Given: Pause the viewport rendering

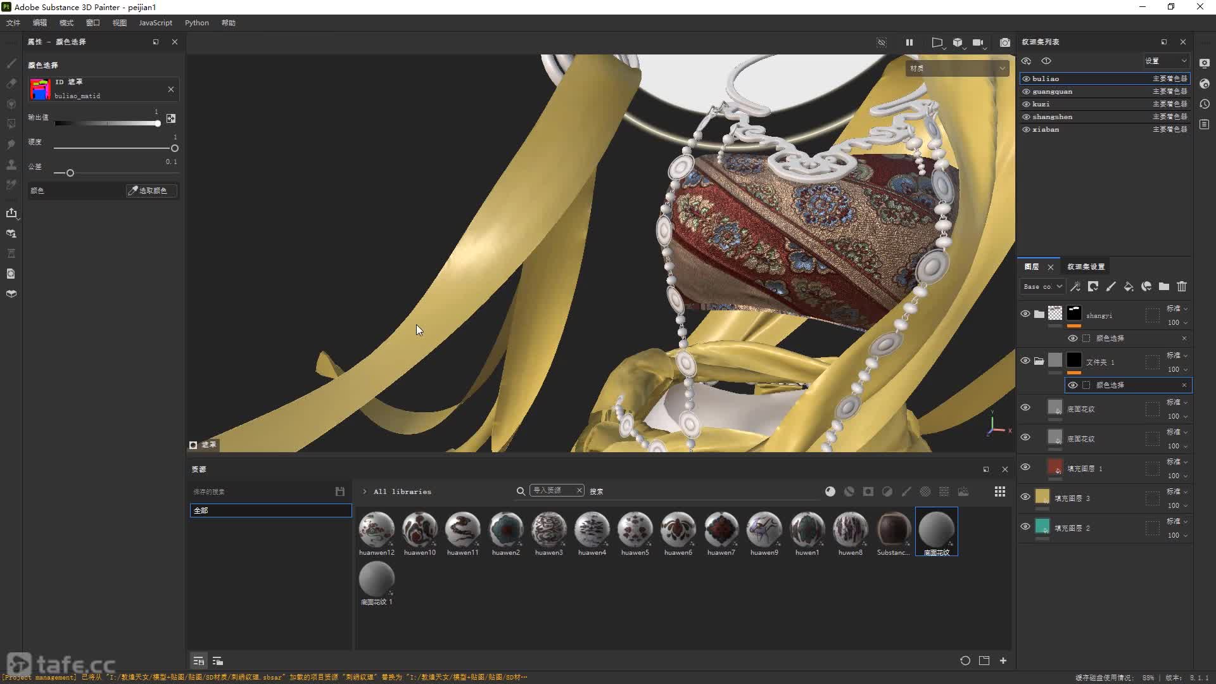Looking at the screenshot, I should (909, 42).
